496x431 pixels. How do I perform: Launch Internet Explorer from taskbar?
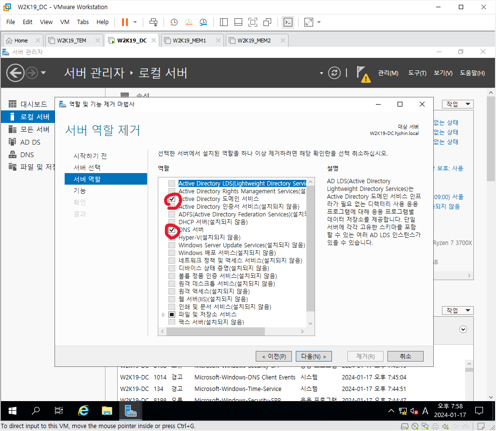(83, 411)
